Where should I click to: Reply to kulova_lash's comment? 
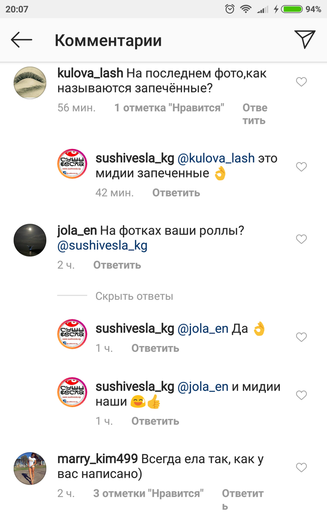[x=255, y=114]
